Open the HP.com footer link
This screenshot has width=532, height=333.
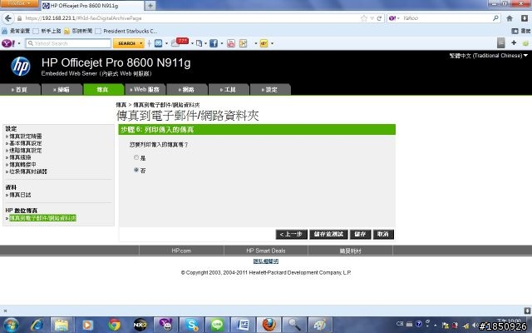(x=181, y=251)
